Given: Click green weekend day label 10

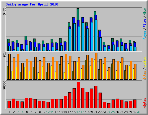Looking at the screenshot, I should pos(48,112).
